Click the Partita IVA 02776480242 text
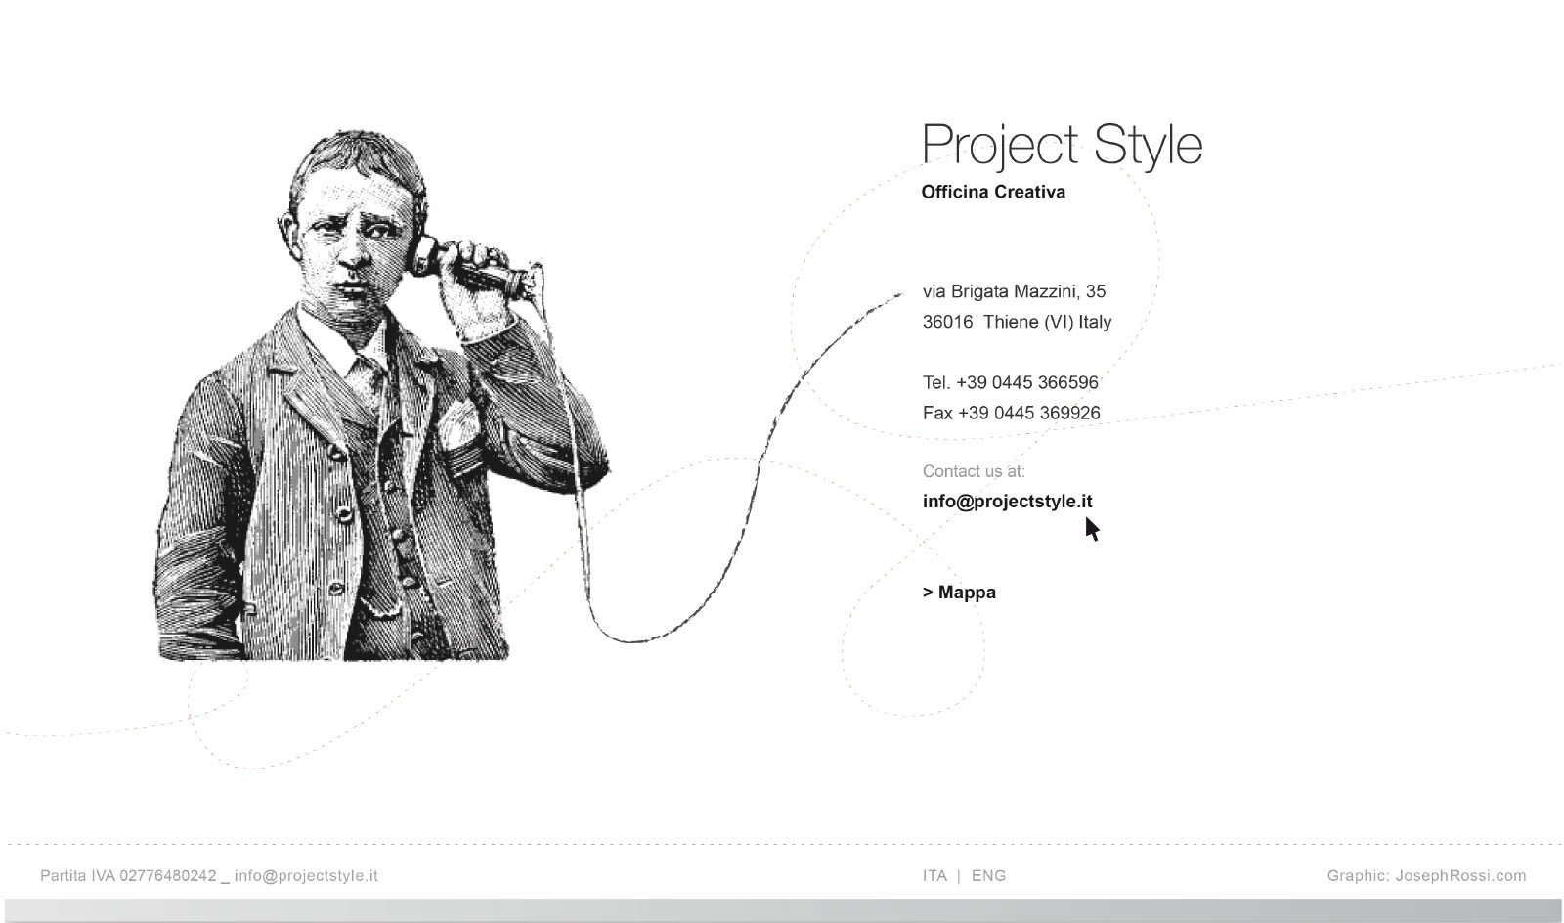The height and width of the screenshot is (923, 1564). 128,876
